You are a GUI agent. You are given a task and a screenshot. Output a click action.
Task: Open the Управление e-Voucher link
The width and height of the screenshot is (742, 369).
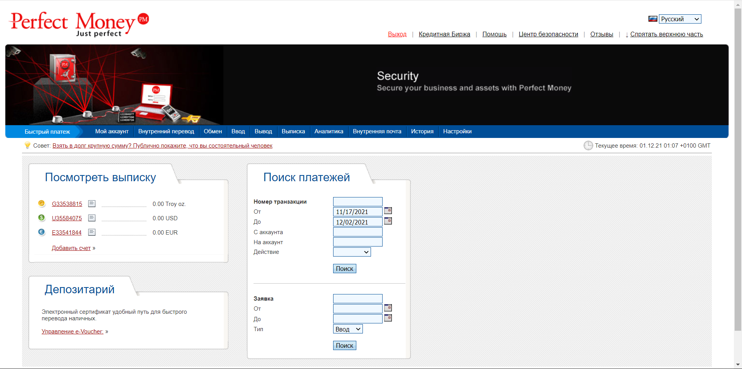click(73, 332)
